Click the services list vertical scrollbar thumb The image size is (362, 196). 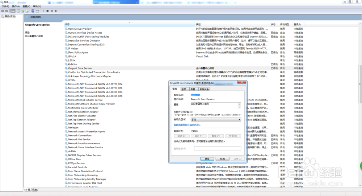(360, 84)
